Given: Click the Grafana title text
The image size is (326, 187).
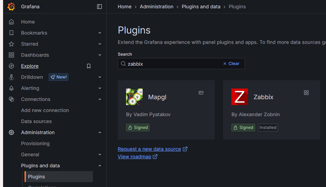Looking at the screenshot, I should click(30, 7).
